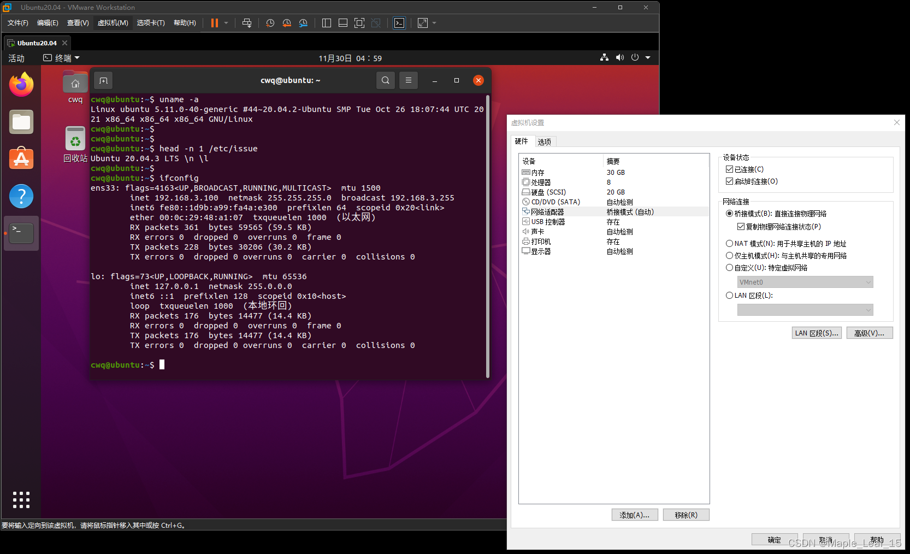Click the volume icon in top bar

point(620,57)
